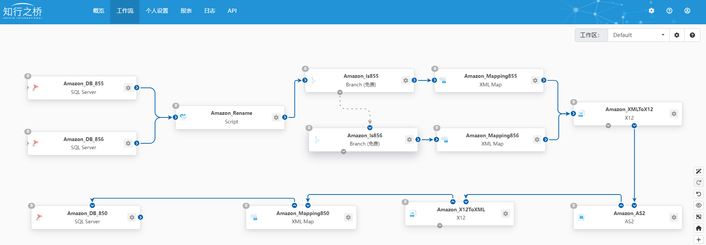Click the counter badge on Amazon_Rename
Viewport: 706px width, 245px height.
tap(176, 106)
